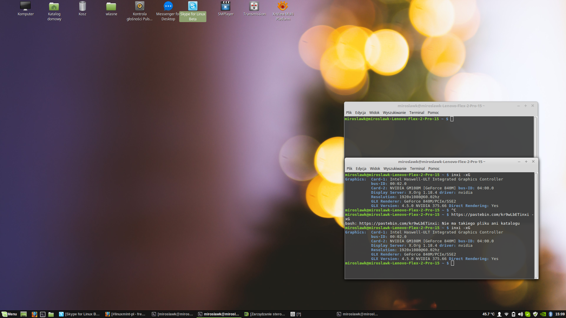Launch the terminal from the panel launcher

(x=43, y=314)
